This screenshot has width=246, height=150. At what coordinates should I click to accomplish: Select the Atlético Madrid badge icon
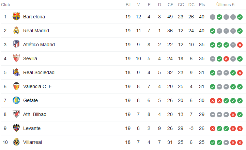click(16, 44)
